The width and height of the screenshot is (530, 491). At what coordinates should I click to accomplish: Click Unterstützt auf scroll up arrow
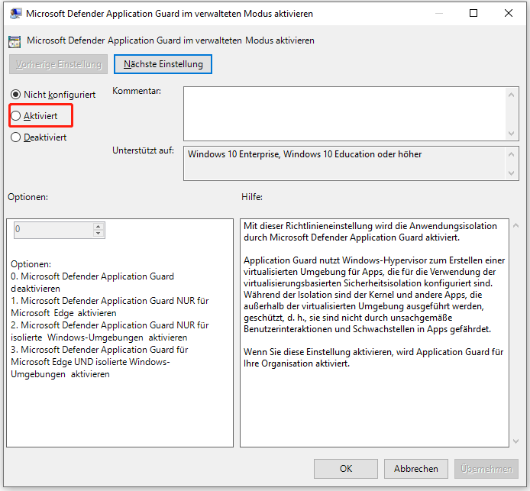(512, 154)
